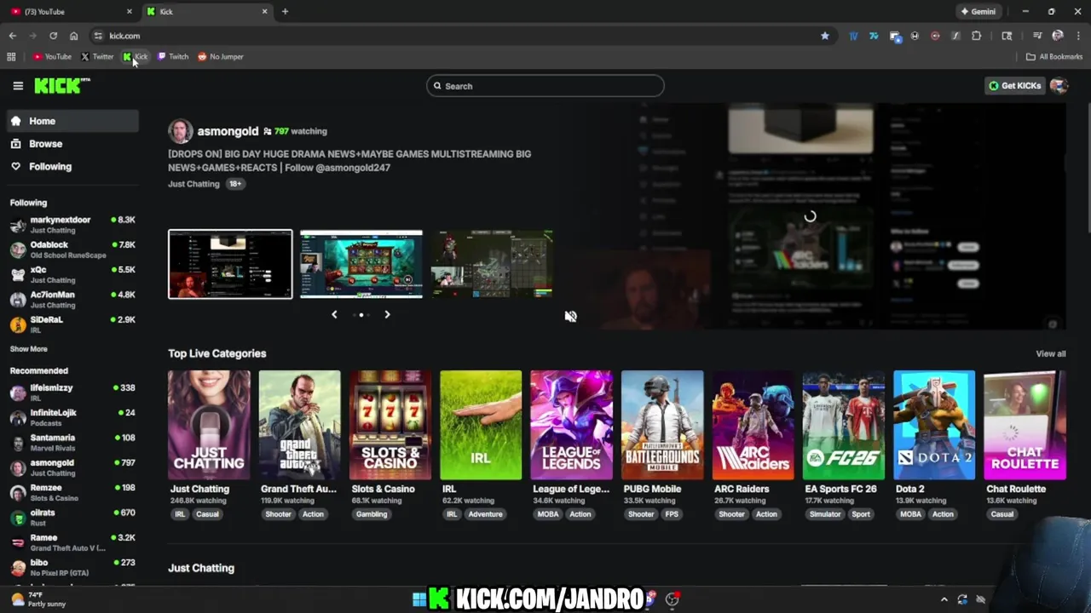Open the Chrome apps grid
The image size is (1091, 613).
(x=11, y=57)
